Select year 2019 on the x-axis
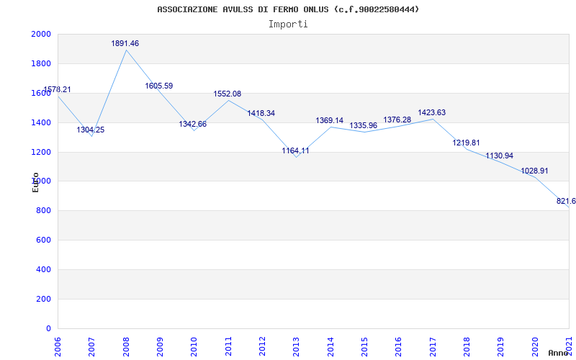The image size is (576, 360). [x=500, y=347]
